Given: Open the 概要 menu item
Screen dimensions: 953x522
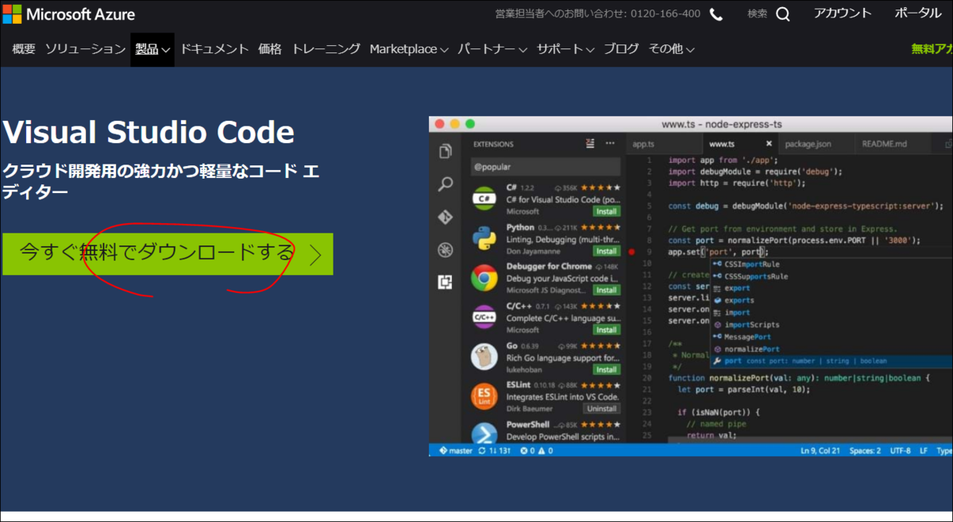Looking at the screenshot, I should pyautogui.click(x=24, y=49).
